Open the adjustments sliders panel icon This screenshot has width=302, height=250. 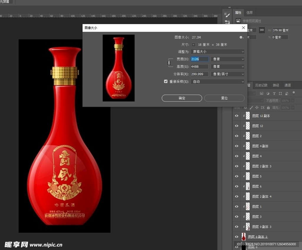click(x=227, y=22)
